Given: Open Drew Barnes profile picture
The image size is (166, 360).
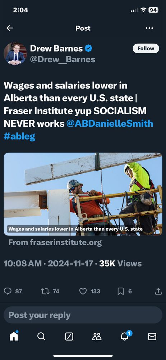Looking at the screenshot, I should 15,54.
